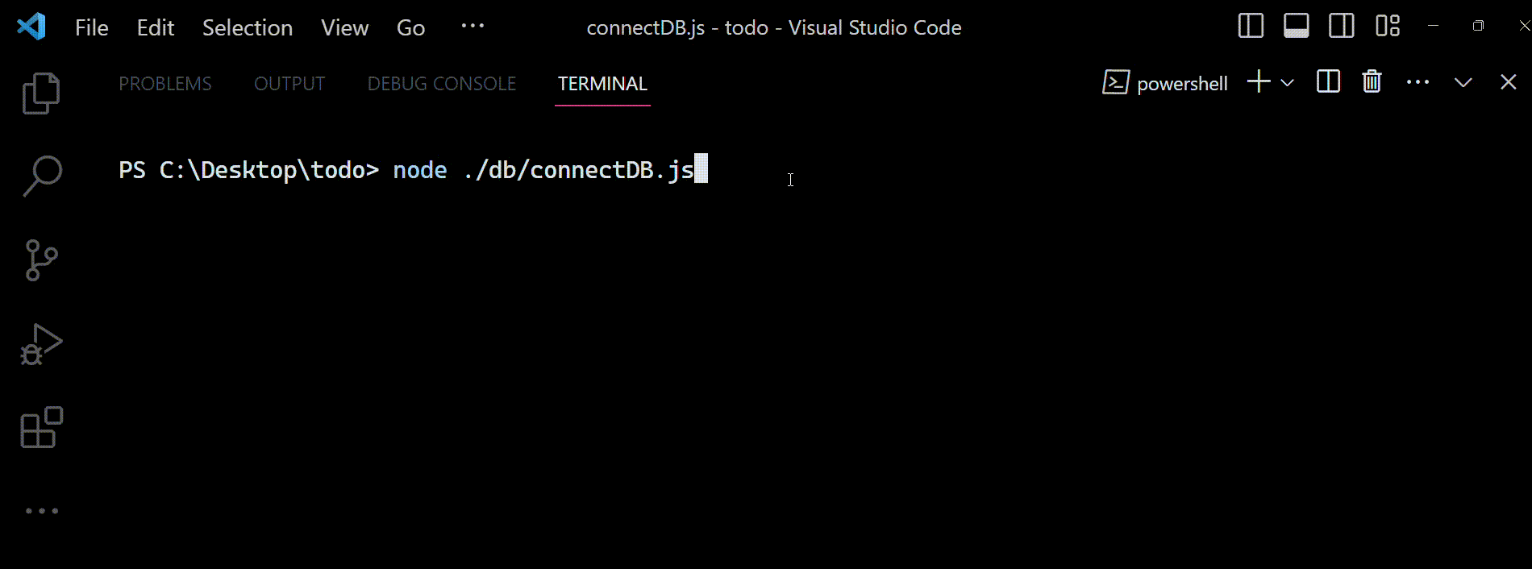This screenshot has height=569, width=1532.
Task: Open the Explorer view in the activity bar
Action: coord(40,93)
